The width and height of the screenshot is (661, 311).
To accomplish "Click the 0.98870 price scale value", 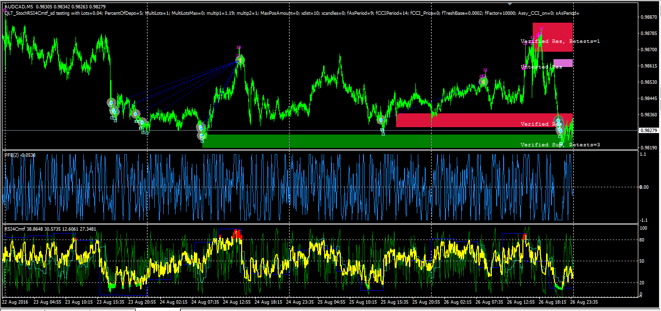I will coord(648,17).
